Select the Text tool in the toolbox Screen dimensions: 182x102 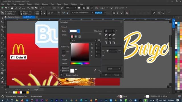2,56
